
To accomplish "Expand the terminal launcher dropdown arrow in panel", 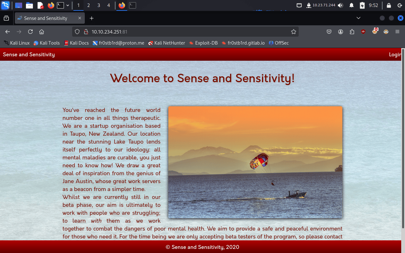I will pyautogui.click(x=68, y=5).
